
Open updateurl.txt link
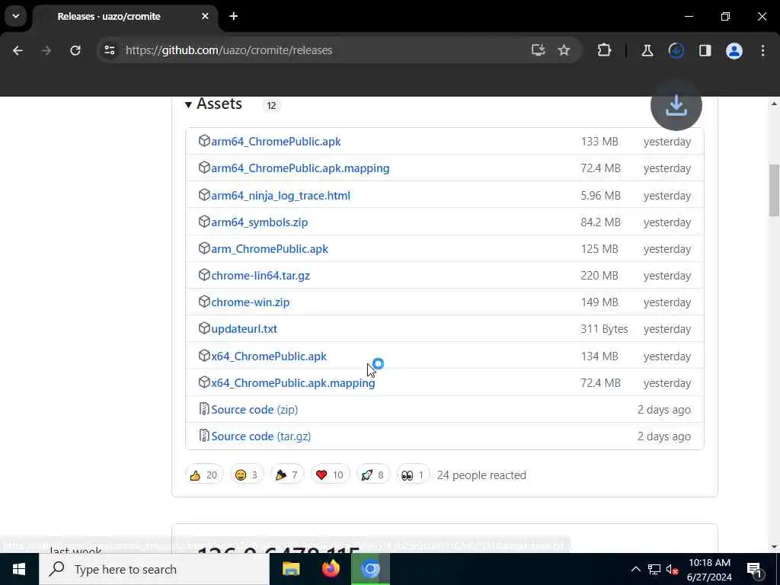click(x=245, y=329)
